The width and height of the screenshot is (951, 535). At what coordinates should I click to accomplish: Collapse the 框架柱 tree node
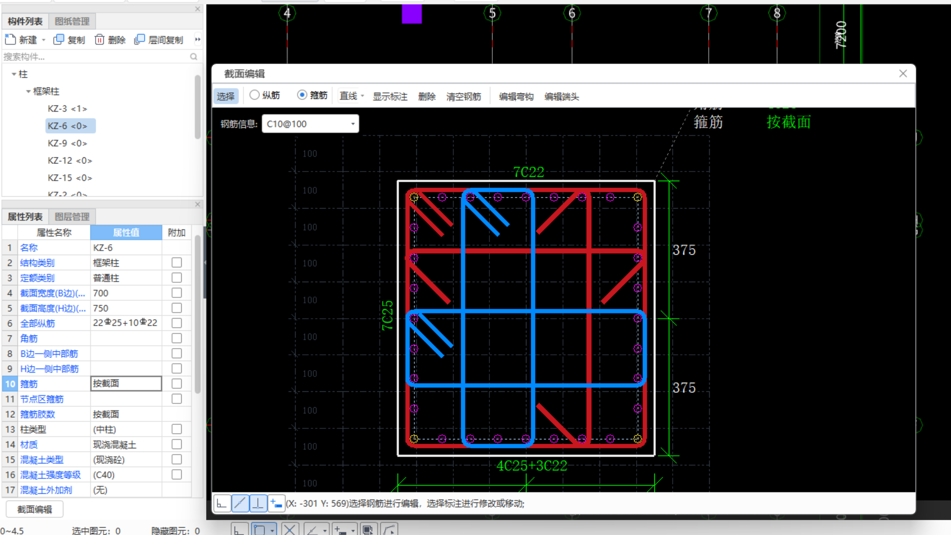[28, 91]
